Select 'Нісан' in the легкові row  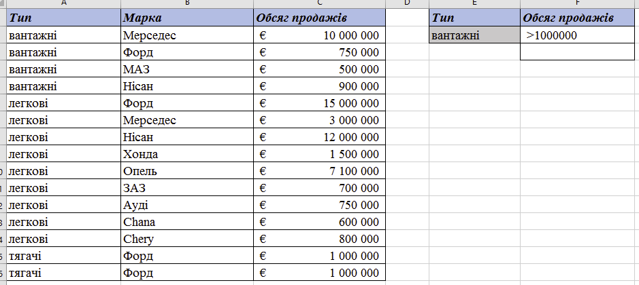click(x=187, y=137)
